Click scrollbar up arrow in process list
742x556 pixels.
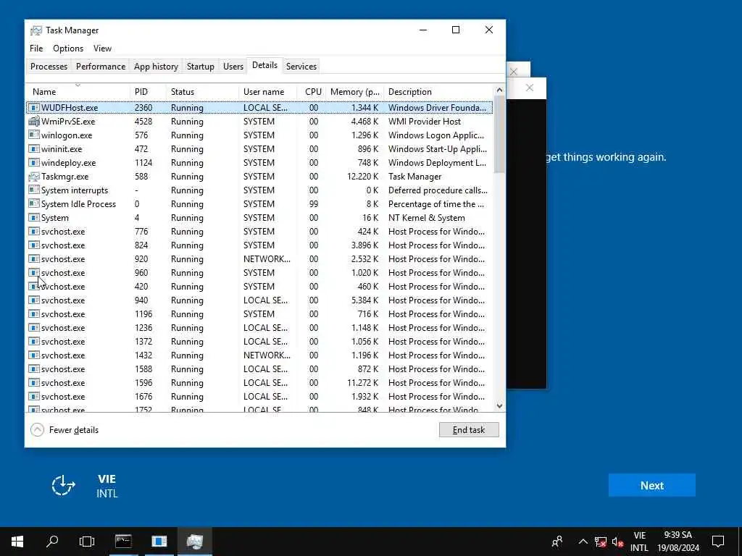coord(500,90)
